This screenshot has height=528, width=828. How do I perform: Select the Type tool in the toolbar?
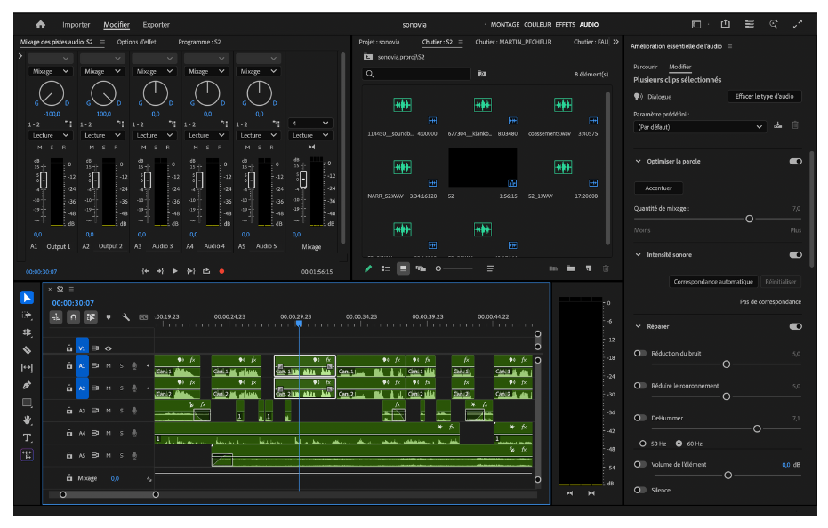coord(27,437)
